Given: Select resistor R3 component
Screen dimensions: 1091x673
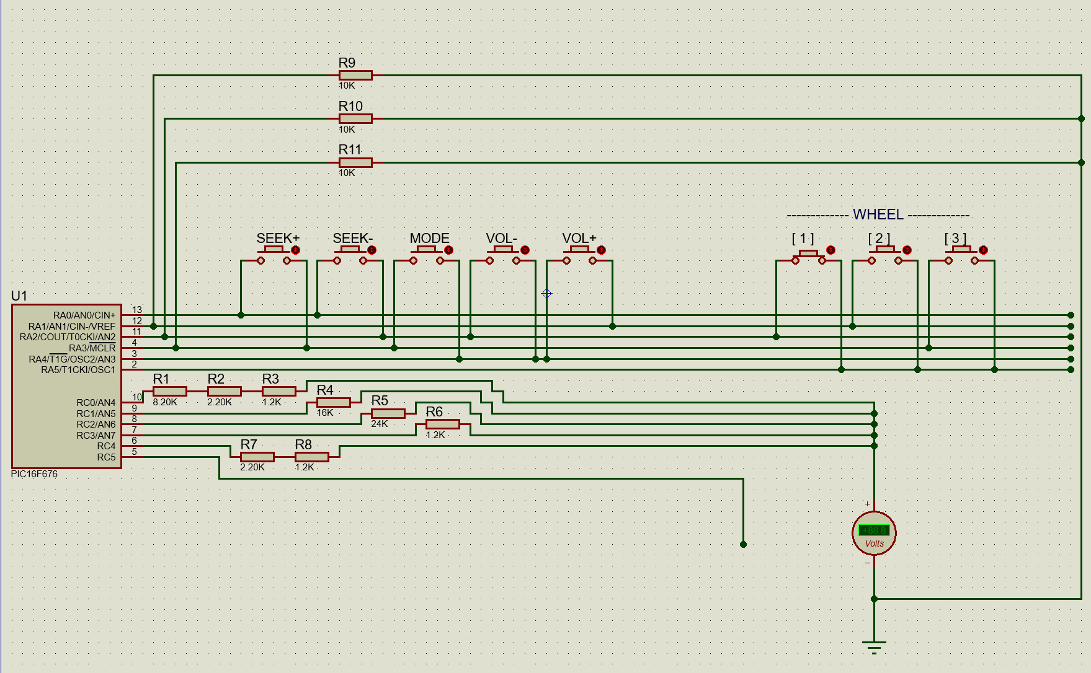Looking at the screenshot, I should coord(279,391).
